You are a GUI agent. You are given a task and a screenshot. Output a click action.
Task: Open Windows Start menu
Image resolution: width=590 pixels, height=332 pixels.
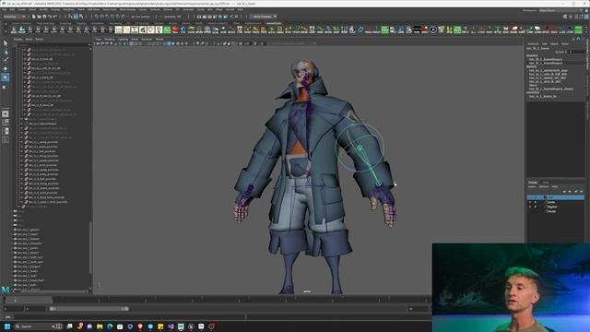[x=6, y=326]
